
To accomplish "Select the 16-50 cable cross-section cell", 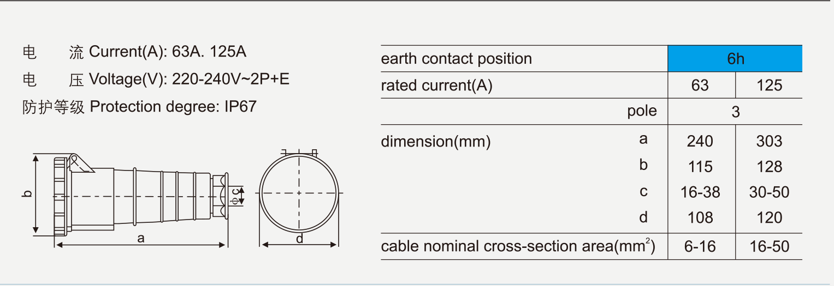I will (769, 247).
